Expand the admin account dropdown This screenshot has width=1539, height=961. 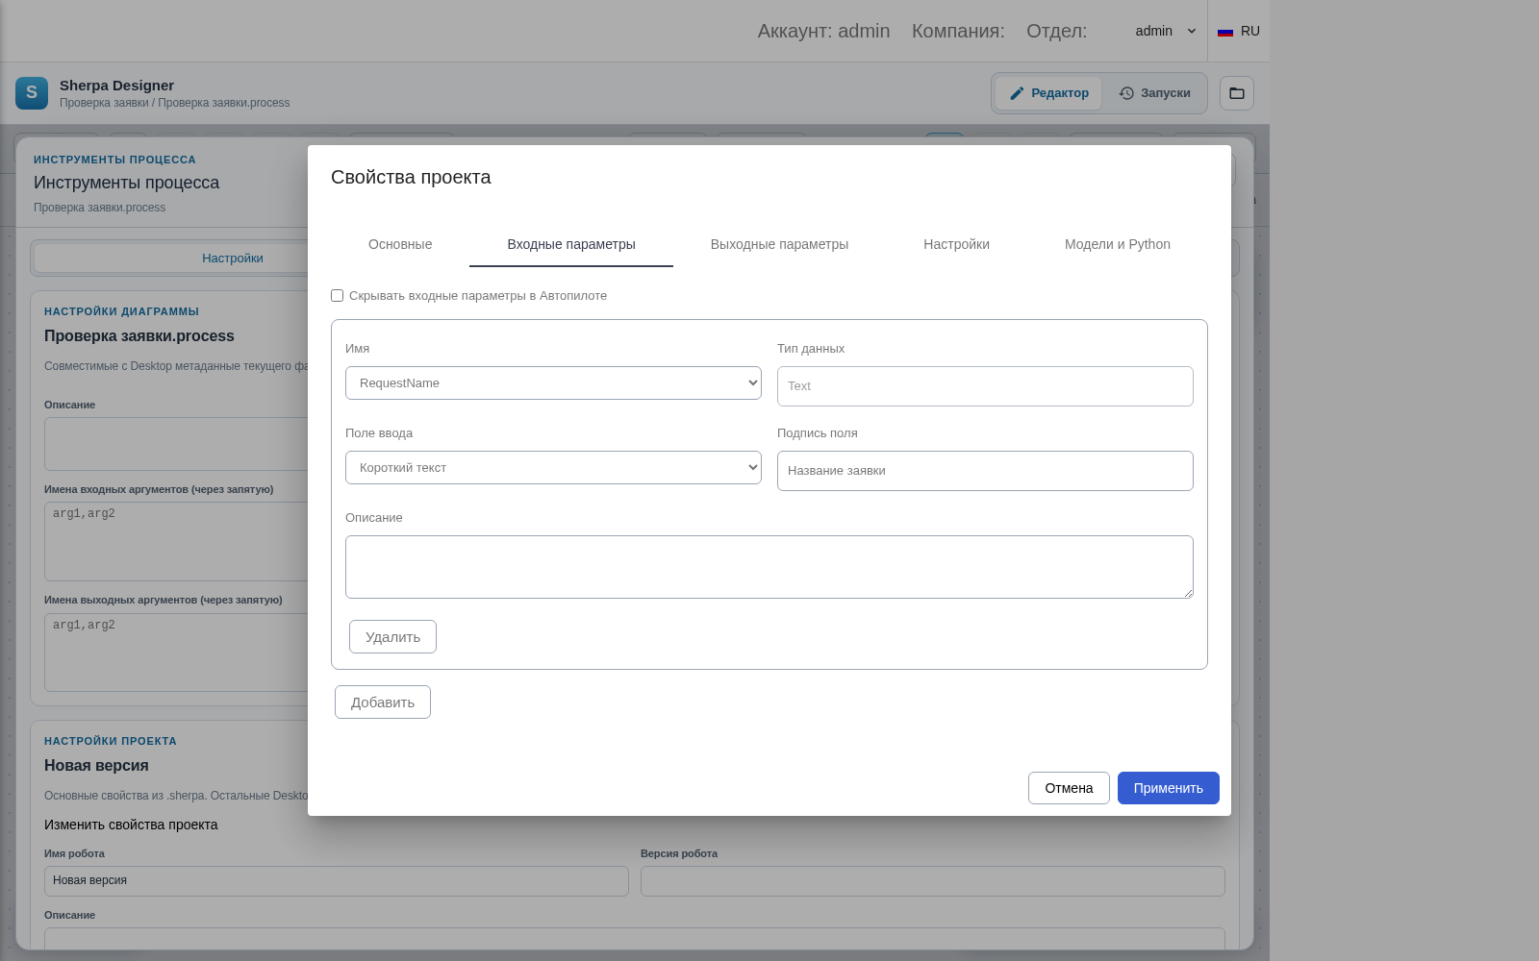(1165, 31)
